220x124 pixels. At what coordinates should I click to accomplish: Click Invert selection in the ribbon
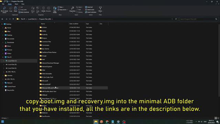click(91, 12)
